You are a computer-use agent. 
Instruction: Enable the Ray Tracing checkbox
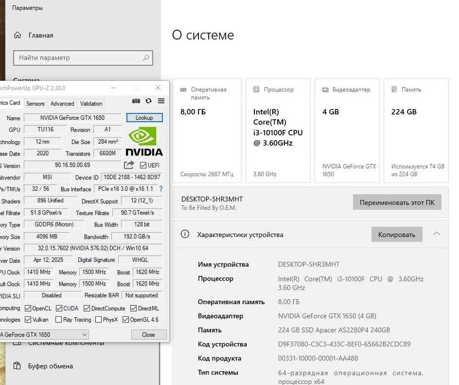59,320
